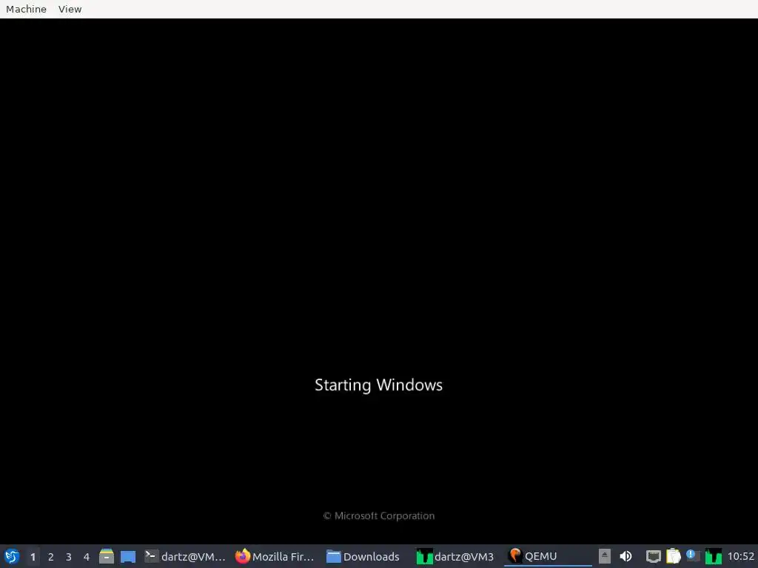
Task: Open the network connection tray icon
Action: tap(653, 556)
